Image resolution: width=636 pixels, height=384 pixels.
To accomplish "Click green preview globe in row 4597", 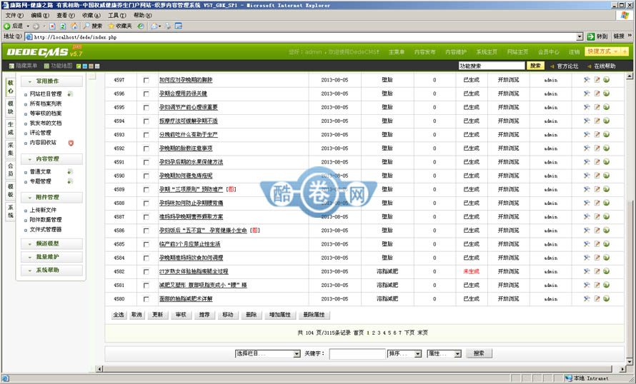I will pos(607,80).
